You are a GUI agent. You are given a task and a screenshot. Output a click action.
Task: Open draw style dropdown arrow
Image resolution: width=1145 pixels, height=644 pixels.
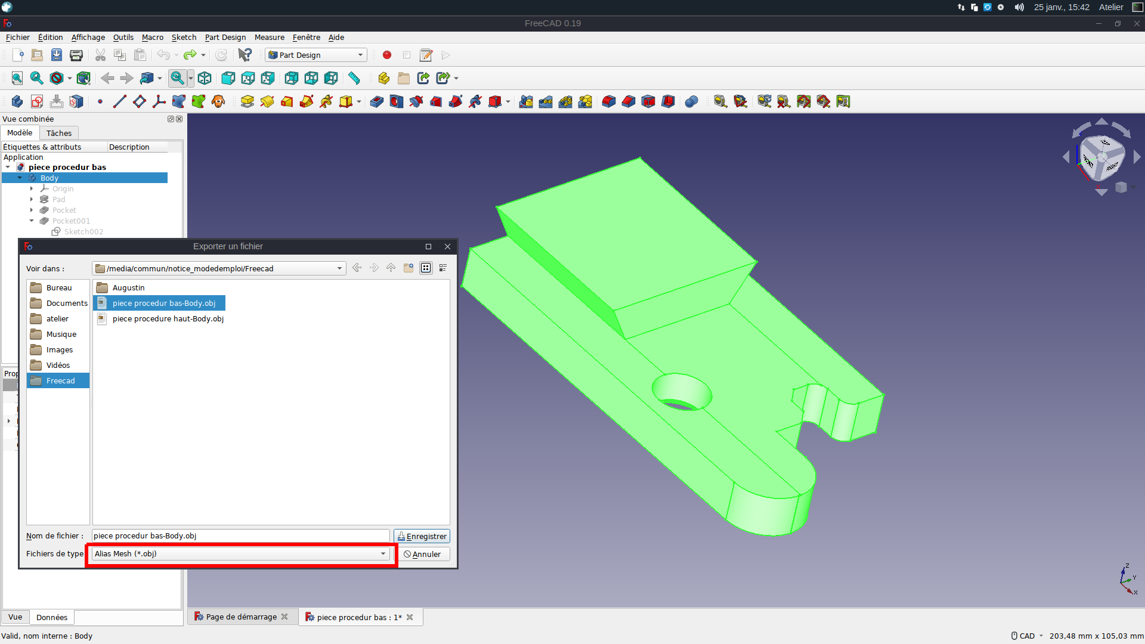point(69,78)
